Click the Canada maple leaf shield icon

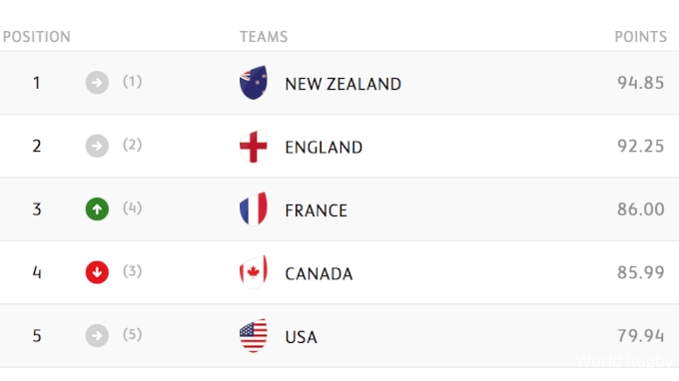(254, 272)
